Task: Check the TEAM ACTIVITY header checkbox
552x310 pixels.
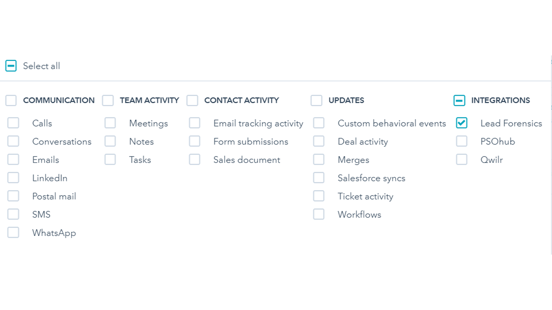Action: pyautogui.click(x=108, y=100)
